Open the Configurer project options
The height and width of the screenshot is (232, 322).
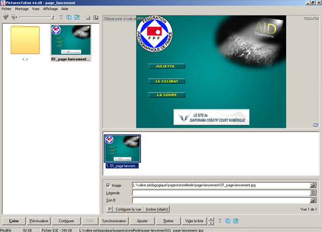click(x=67, y=221)
